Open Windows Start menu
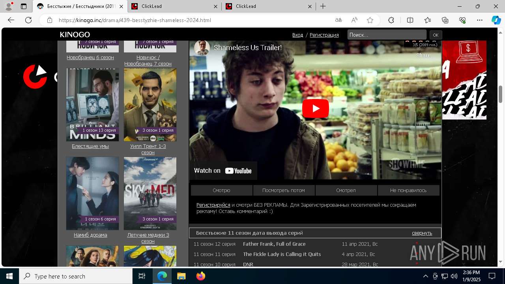Image resolution: width=505 pixels, height=284 pixels. click(x=9, y=276)
